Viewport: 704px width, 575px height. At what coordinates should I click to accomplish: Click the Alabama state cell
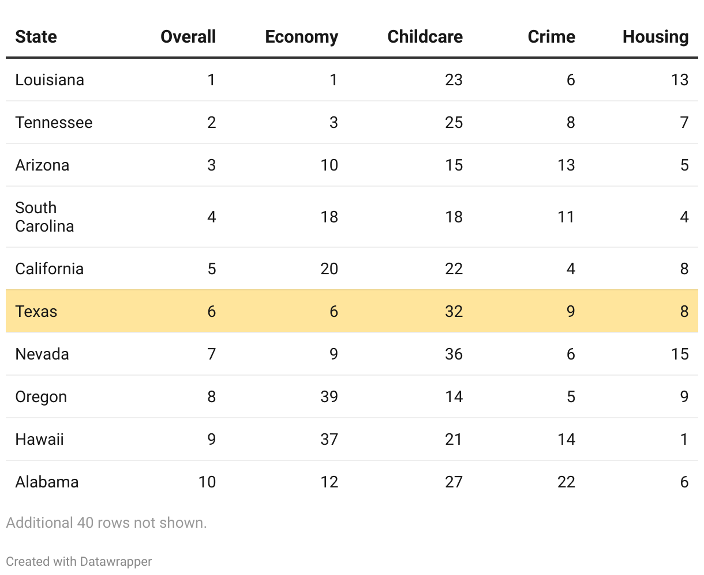click(x=47, y=482)
